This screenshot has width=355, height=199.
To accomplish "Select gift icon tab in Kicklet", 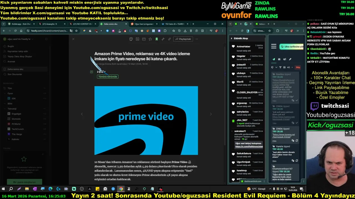I will coord(279,59).
